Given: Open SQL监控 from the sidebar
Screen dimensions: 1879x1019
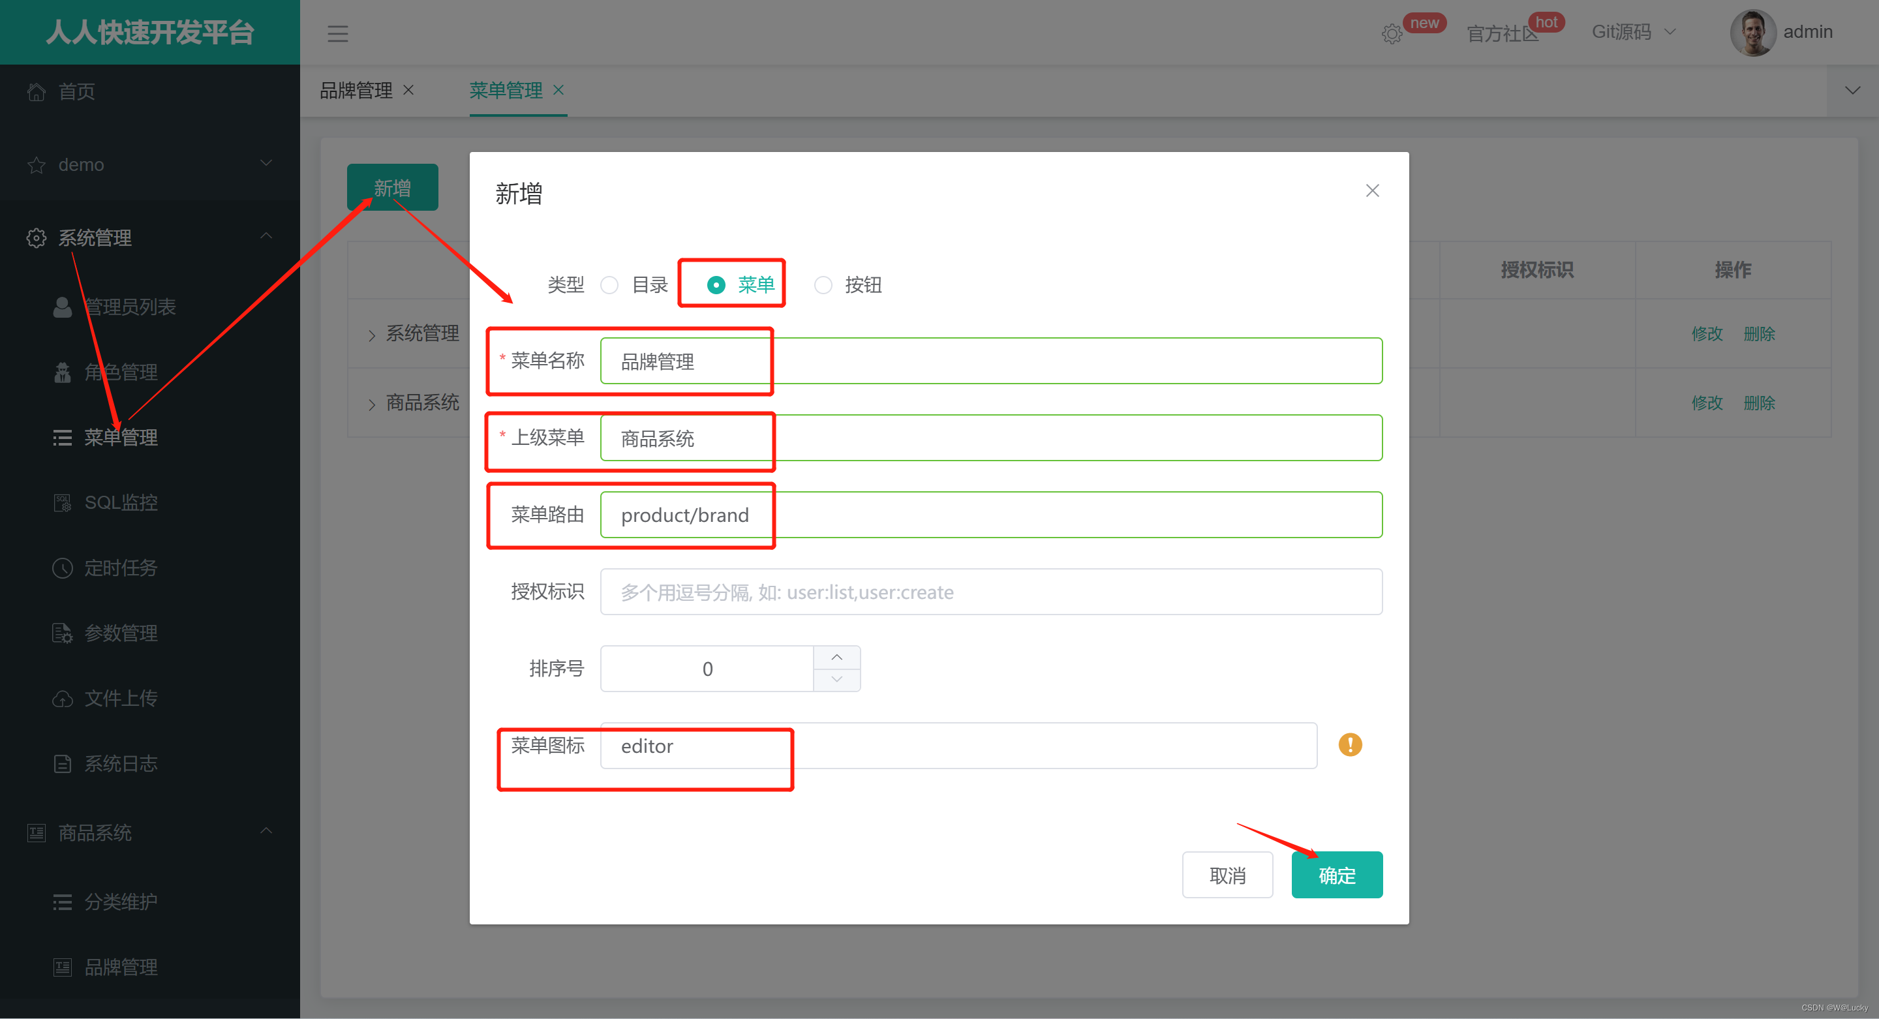Looking at the screenshot, I should [x=120, y=502].
